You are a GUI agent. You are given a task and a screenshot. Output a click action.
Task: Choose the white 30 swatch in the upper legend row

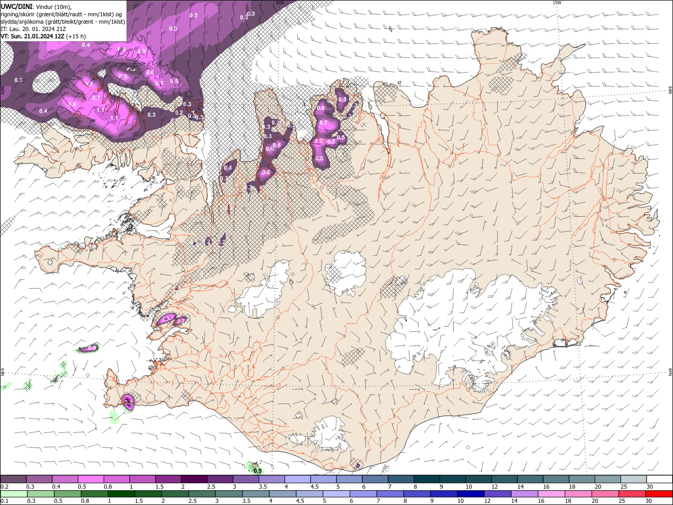[659, 479]
